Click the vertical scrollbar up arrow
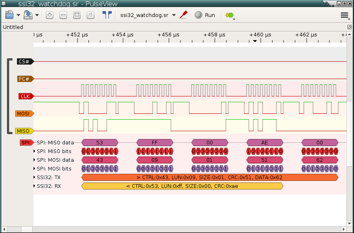The height and width of the screenshot is (233, 354). pos(349,35)
